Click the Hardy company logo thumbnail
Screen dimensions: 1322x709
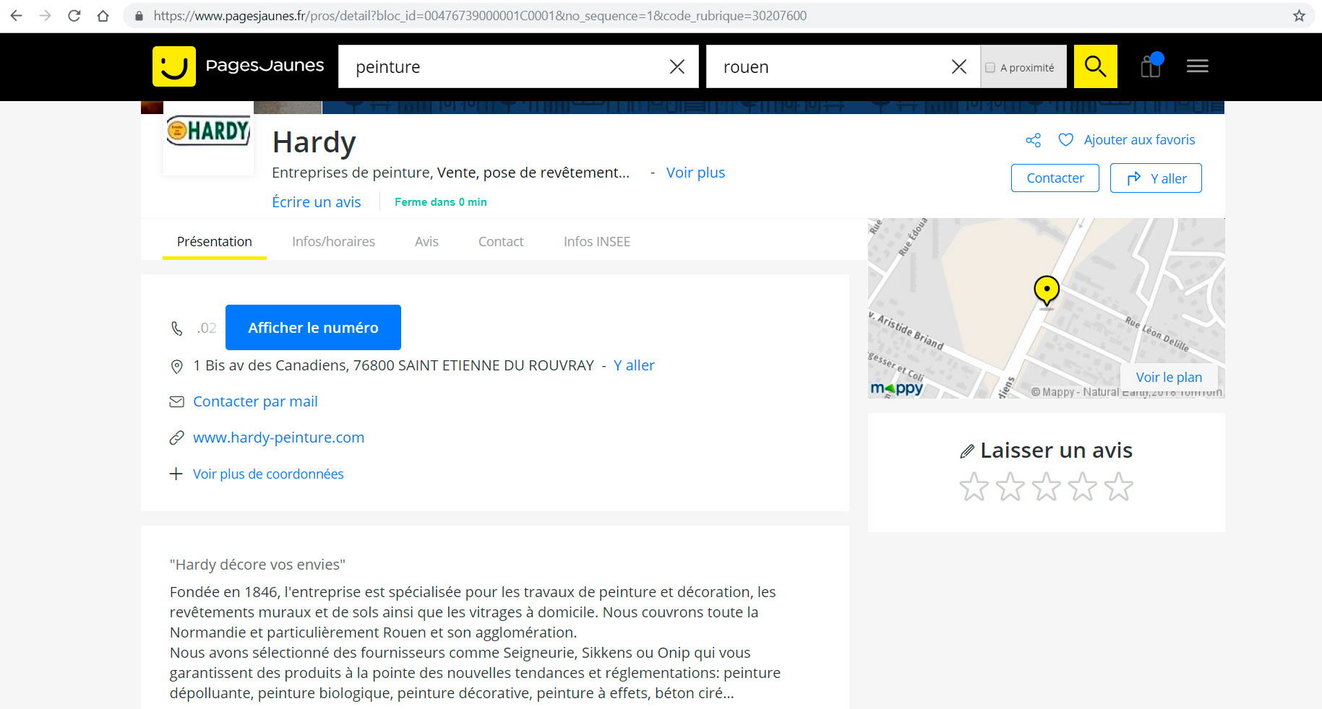coord(208,131)
